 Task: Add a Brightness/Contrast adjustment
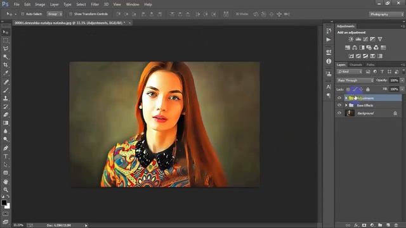(351, 39)
